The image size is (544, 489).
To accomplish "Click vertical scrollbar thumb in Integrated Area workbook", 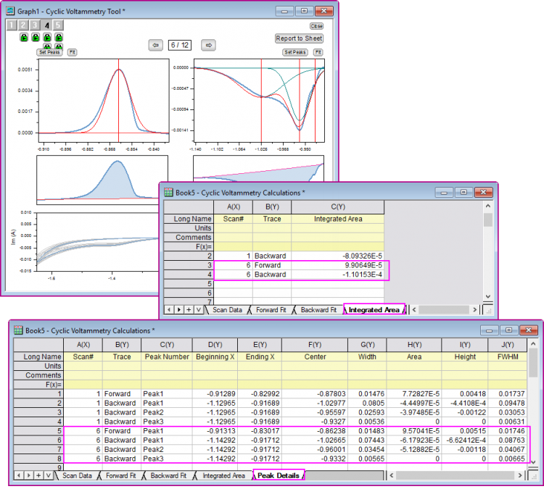I will (x=488, y=220).
